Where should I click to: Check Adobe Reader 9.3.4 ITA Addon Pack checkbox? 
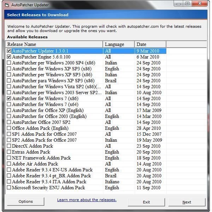9,182
